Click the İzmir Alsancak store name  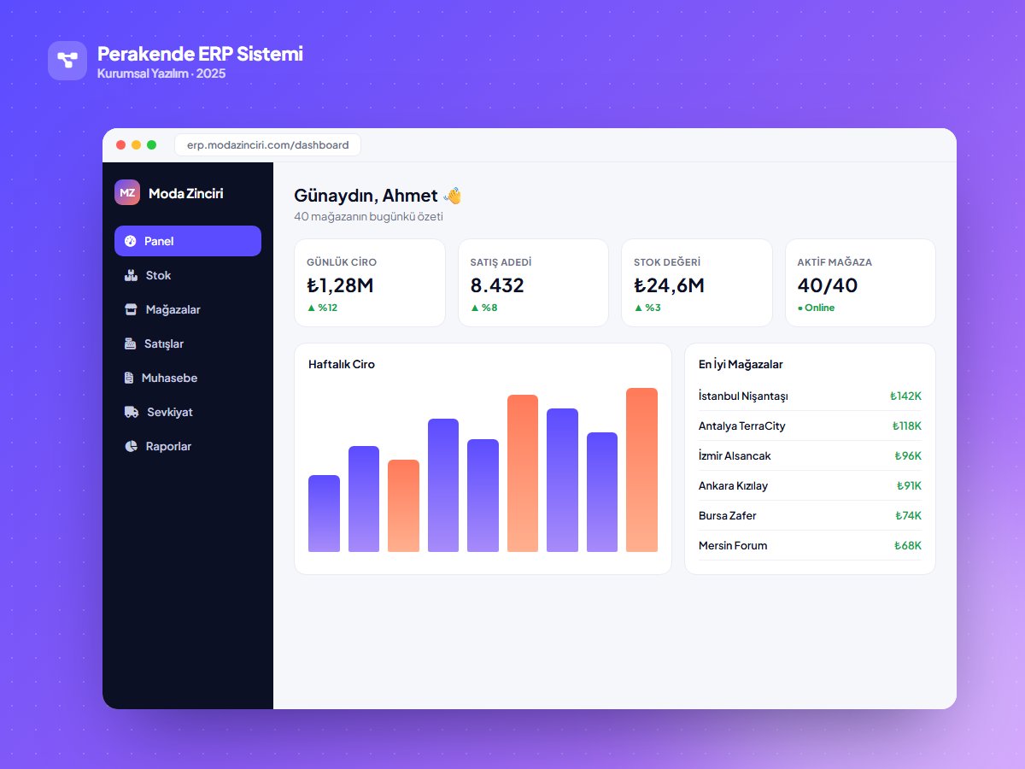[x=735, y=455]
